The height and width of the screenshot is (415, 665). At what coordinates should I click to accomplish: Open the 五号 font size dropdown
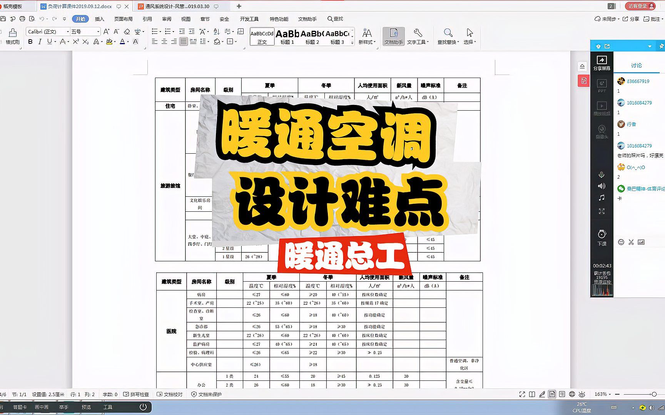[x=98, y=32]
